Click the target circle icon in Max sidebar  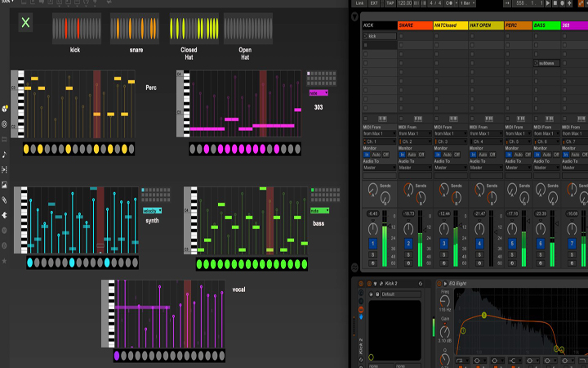5,124
